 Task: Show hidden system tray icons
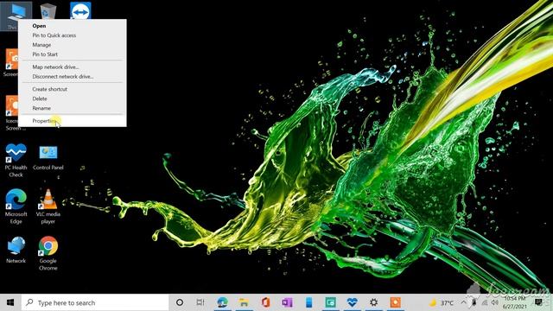pos(464,302)
